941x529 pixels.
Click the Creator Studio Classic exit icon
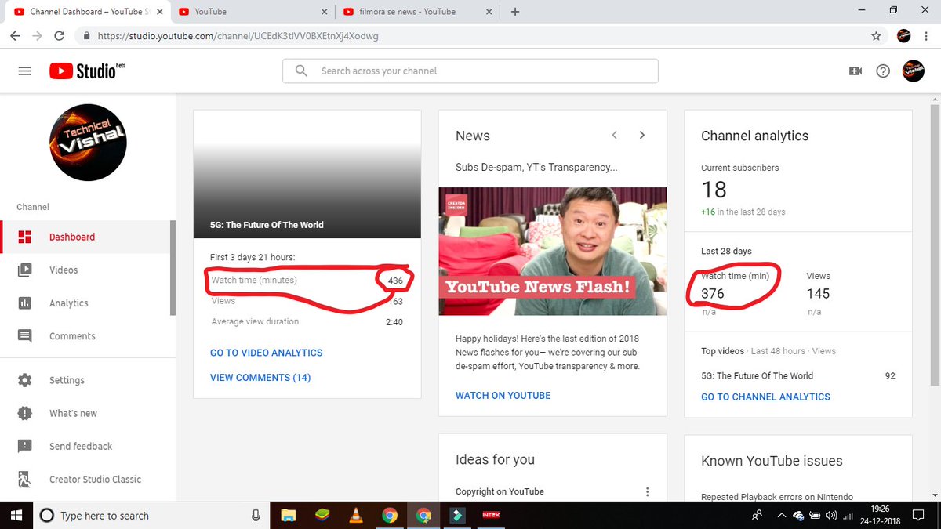(25, 479)
